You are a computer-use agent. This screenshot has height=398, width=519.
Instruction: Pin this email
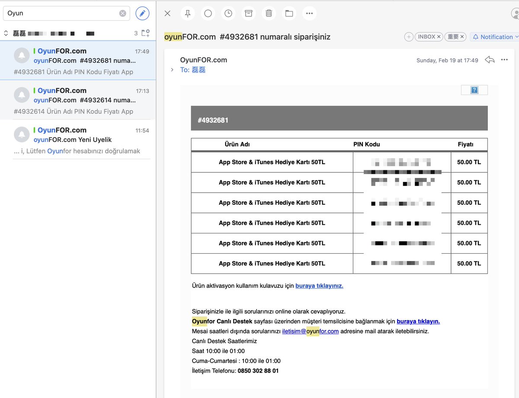tap(188, 13)
